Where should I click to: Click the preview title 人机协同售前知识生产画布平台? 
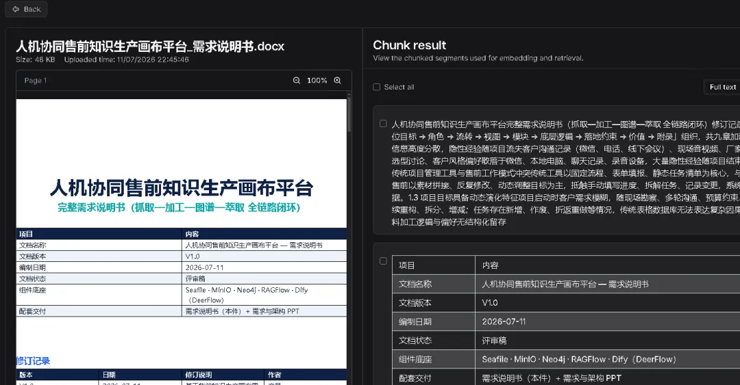click(181, 187)
